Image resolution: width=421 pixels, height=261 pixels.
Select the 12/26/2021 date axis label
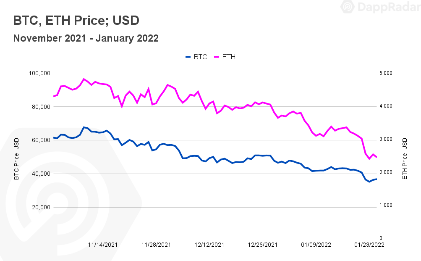263,245
